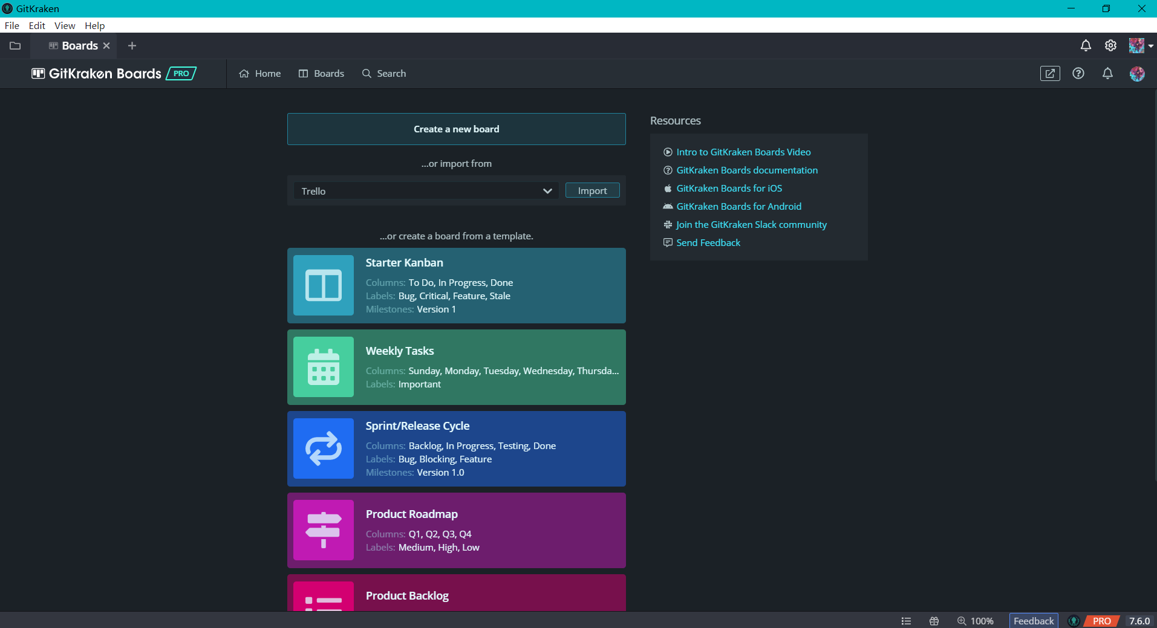Select the Product Roadmap signpost icon
The width and height of the screenshot is (1157, 628).
324,530
